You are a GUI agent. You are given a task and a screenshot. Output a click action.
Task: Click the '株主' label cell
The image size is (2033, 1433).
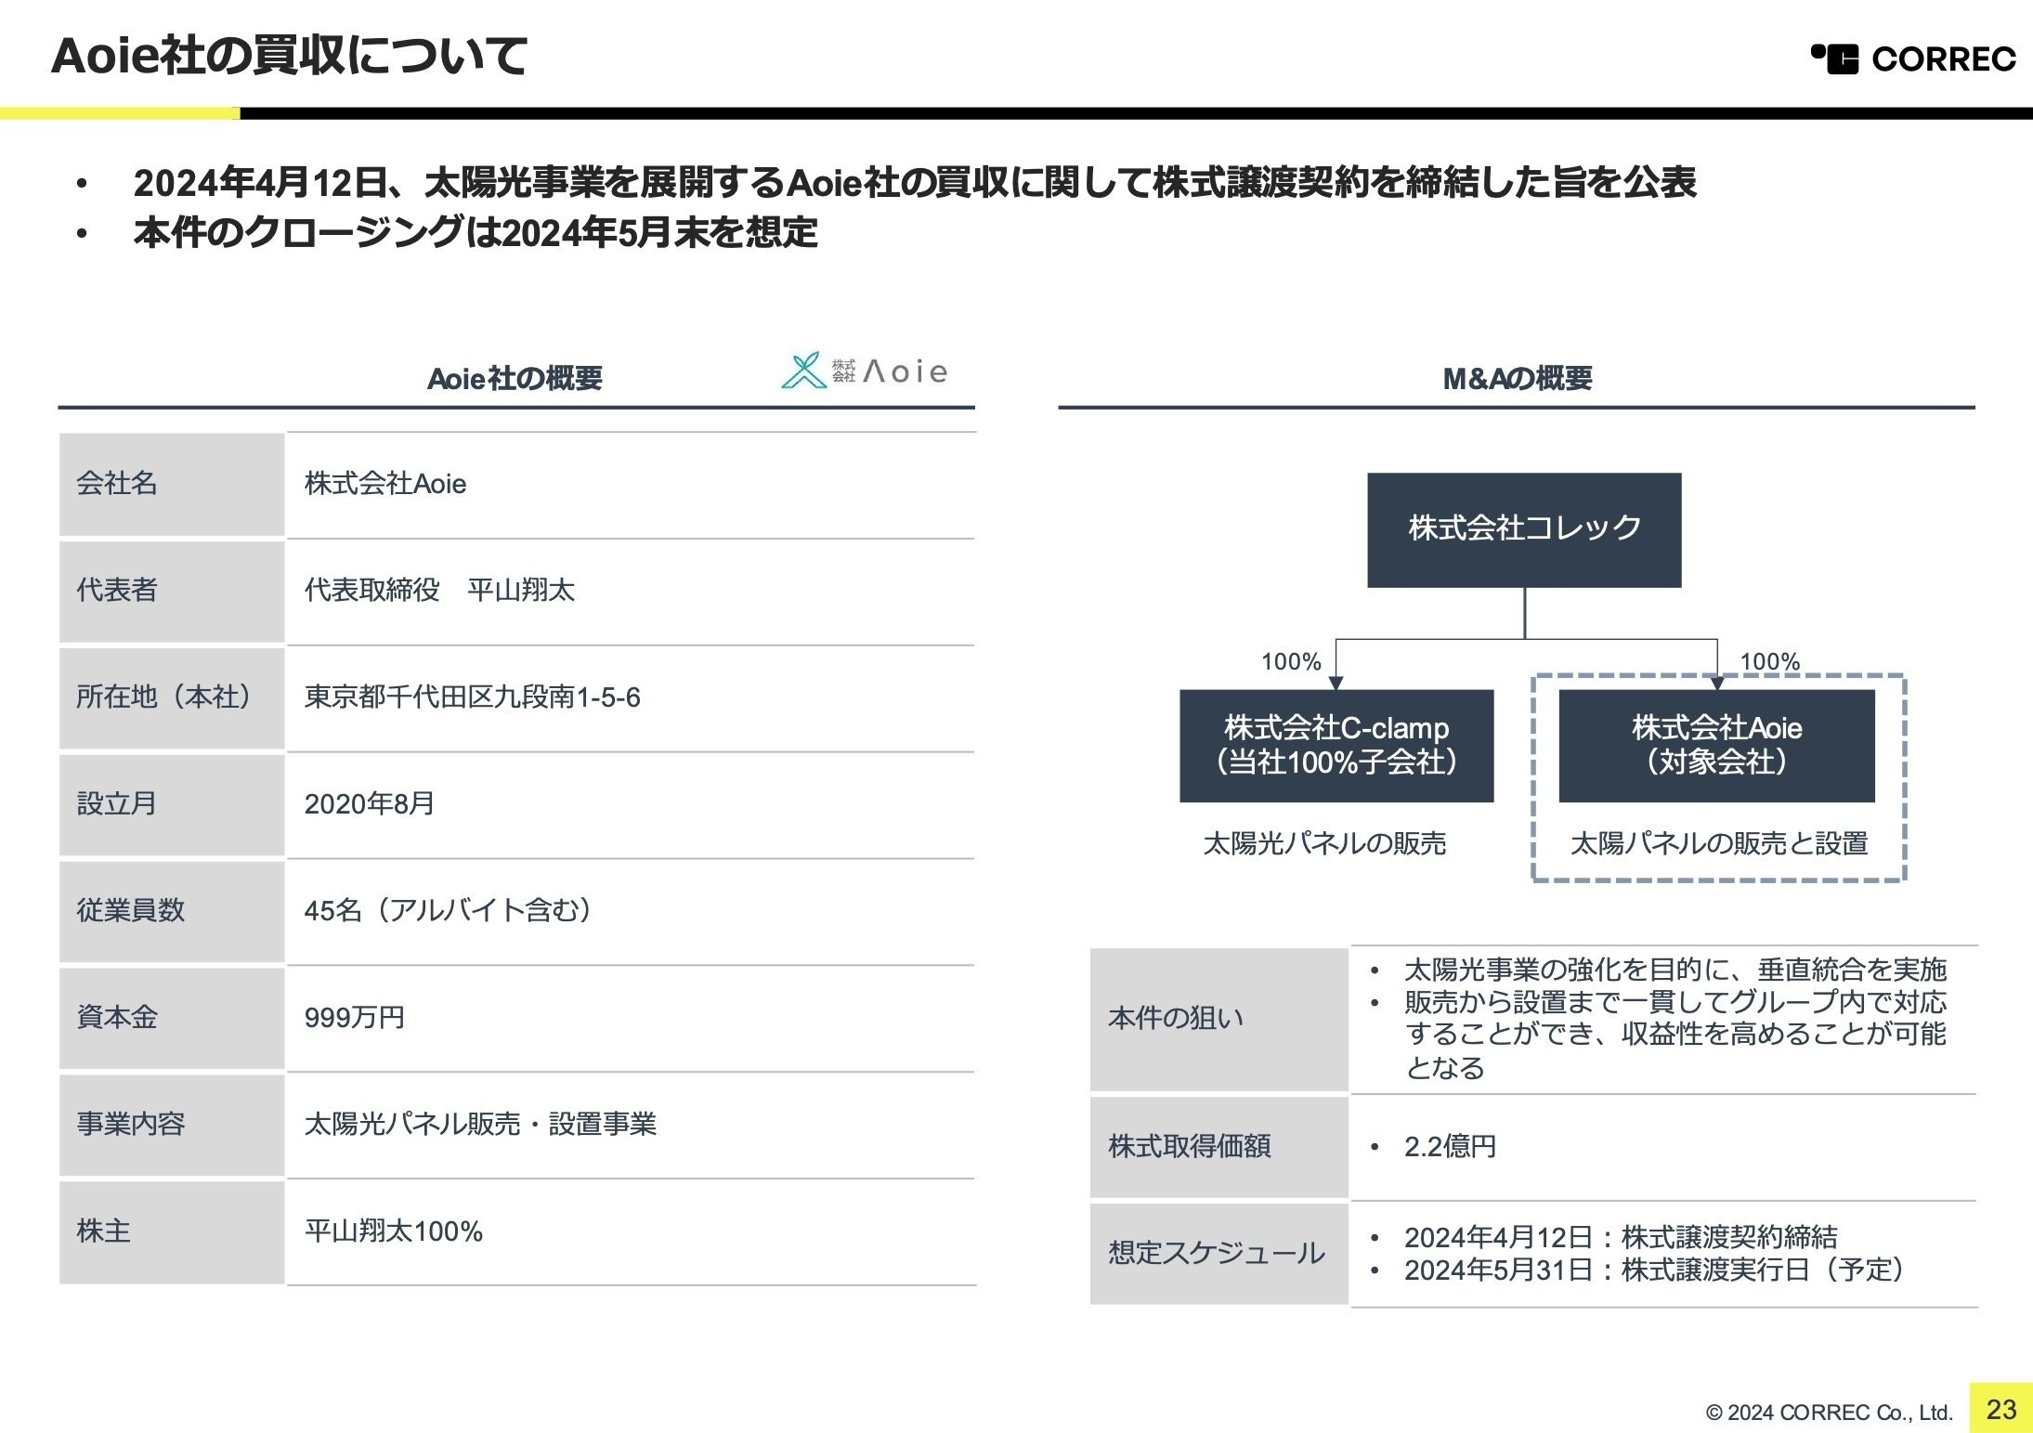(172, 1232)
